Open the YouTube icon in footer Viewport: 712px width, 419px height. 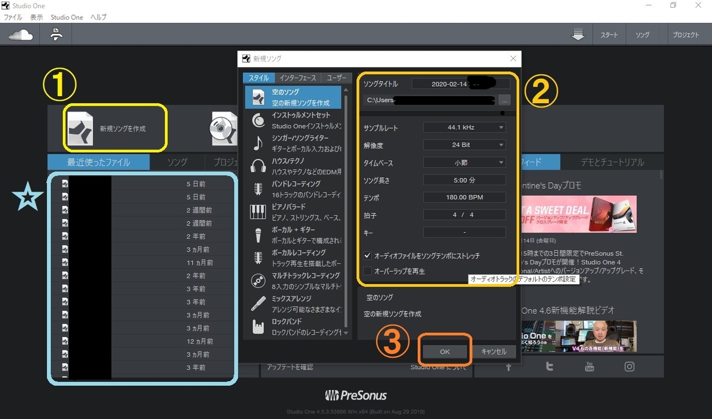(589, 367)
